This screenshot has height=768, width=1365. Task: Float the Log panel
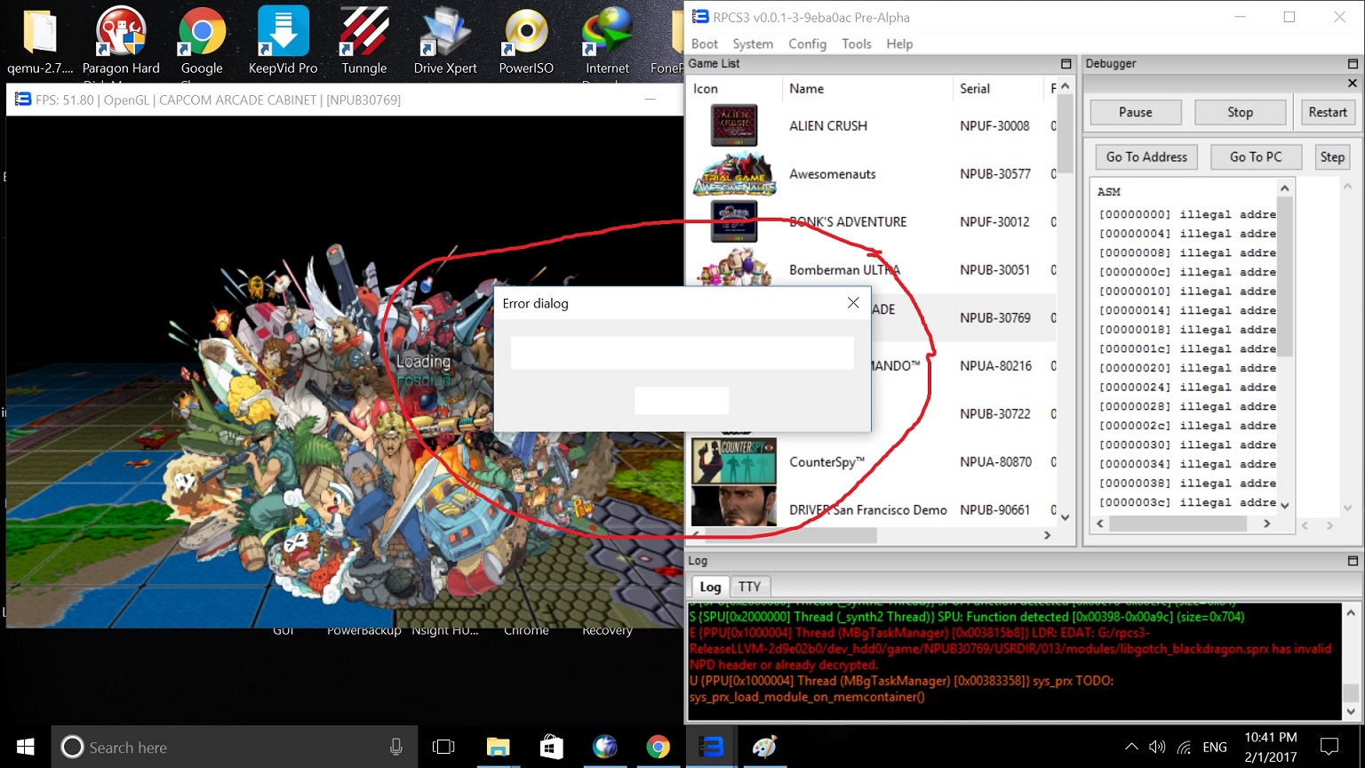(x=1353, y=561)
